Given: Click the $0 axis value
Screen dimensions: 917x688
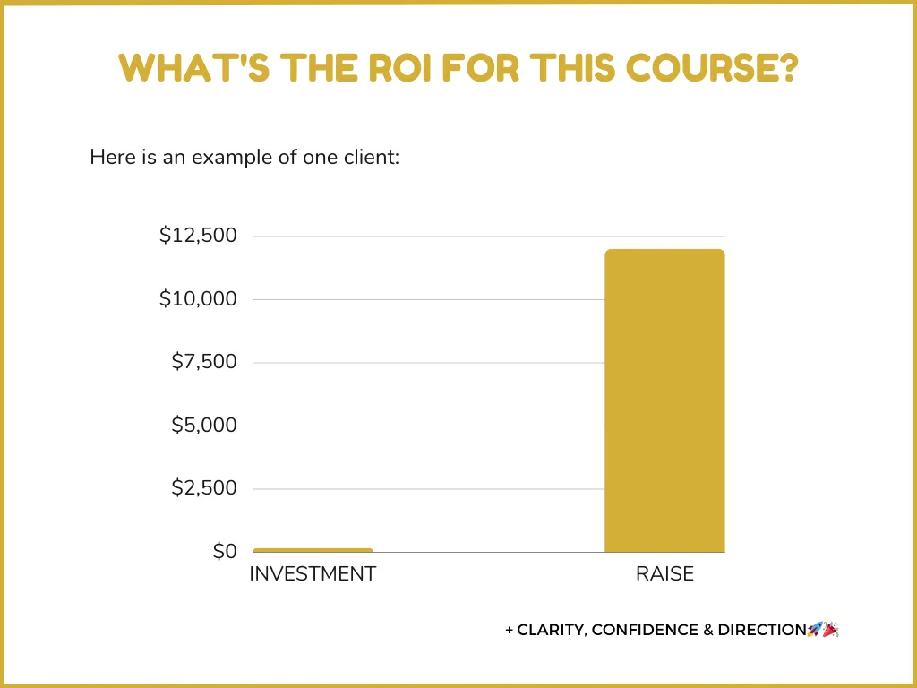Looking at the screenshot, I should [225, 551].
